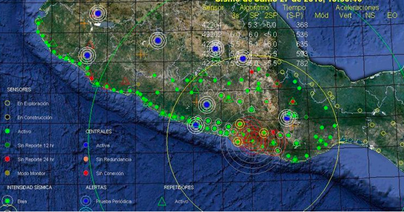Select the Tiempo column header
The image size is (404, 212).
[x=294, y=8]
